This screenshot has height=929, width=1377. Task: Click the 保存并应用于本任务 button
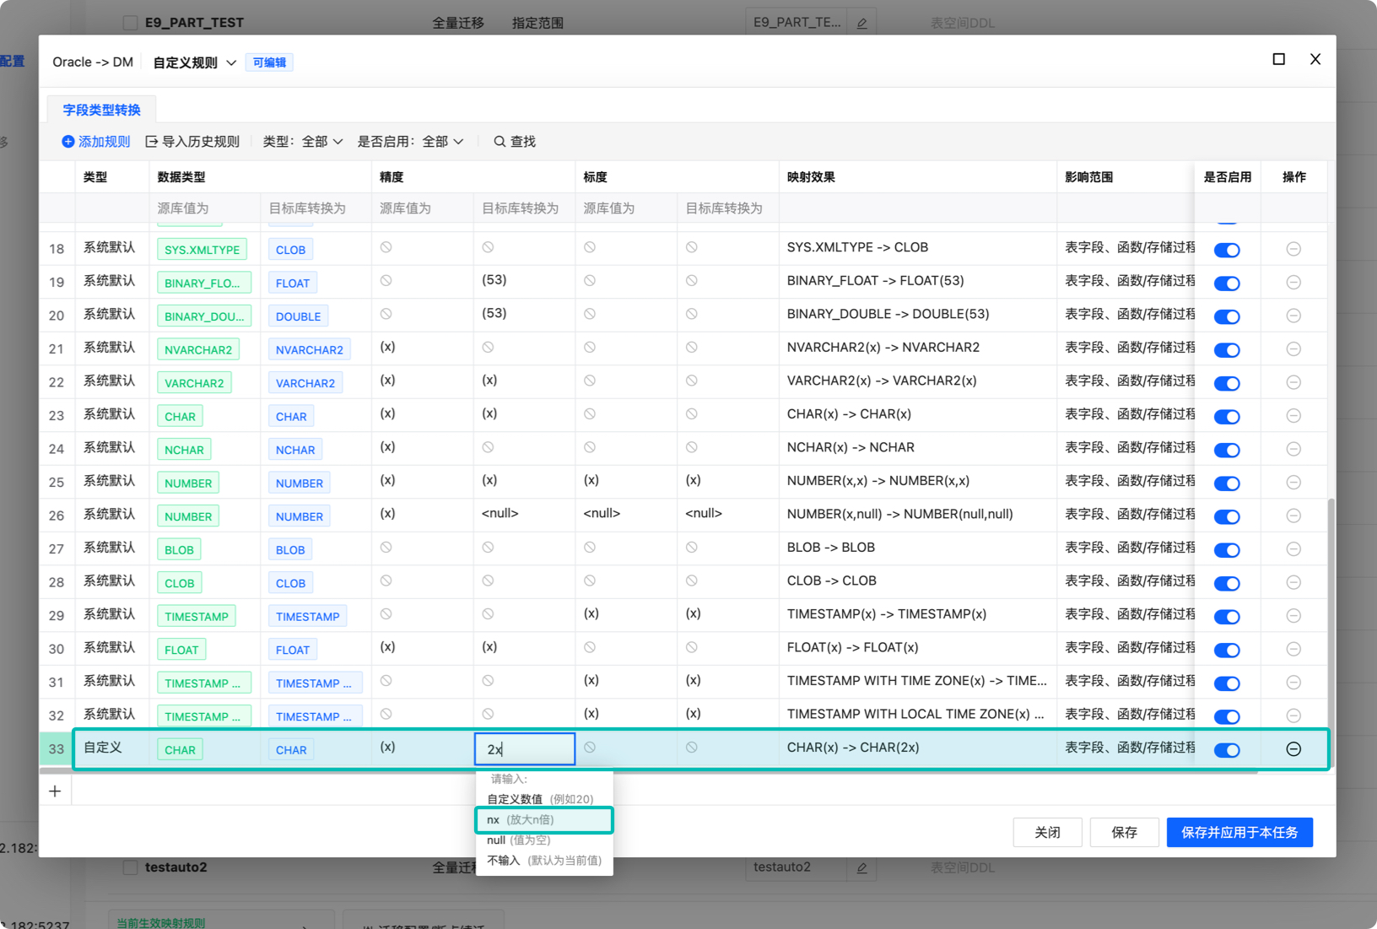tap(1239, 832)
